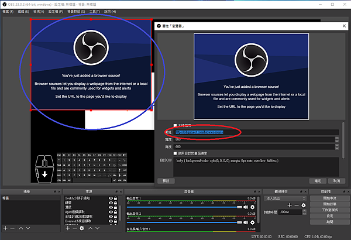Add a new scene with the Scenes plus icon
Screen dimensions: 351x240
(x=5, y=228)
